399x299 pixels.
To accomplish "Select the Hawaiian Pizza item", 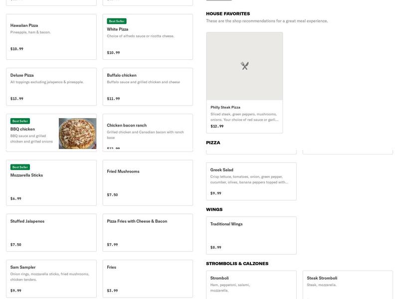I will (x=51, y=37).
